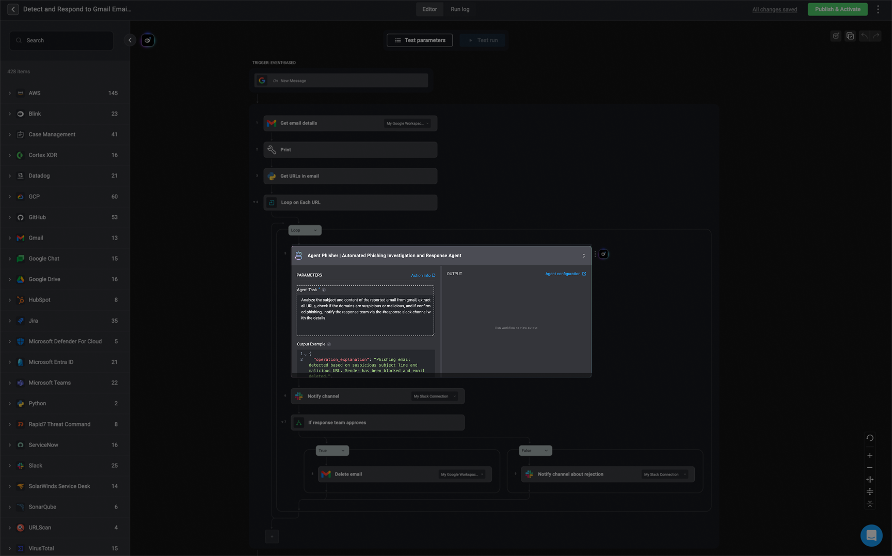Viewport: 892px width, 556px height.
Task: Expand the Gmail category
Action: click(x=10, y=238)
